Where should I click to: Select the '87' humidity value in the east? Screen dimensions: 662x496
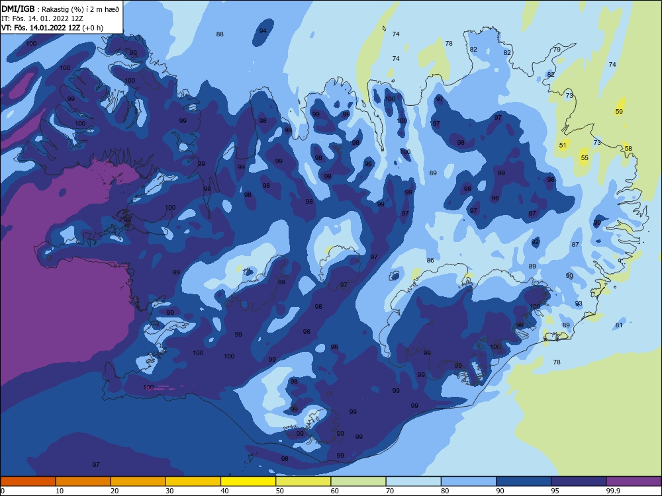(x=575, y=245)
